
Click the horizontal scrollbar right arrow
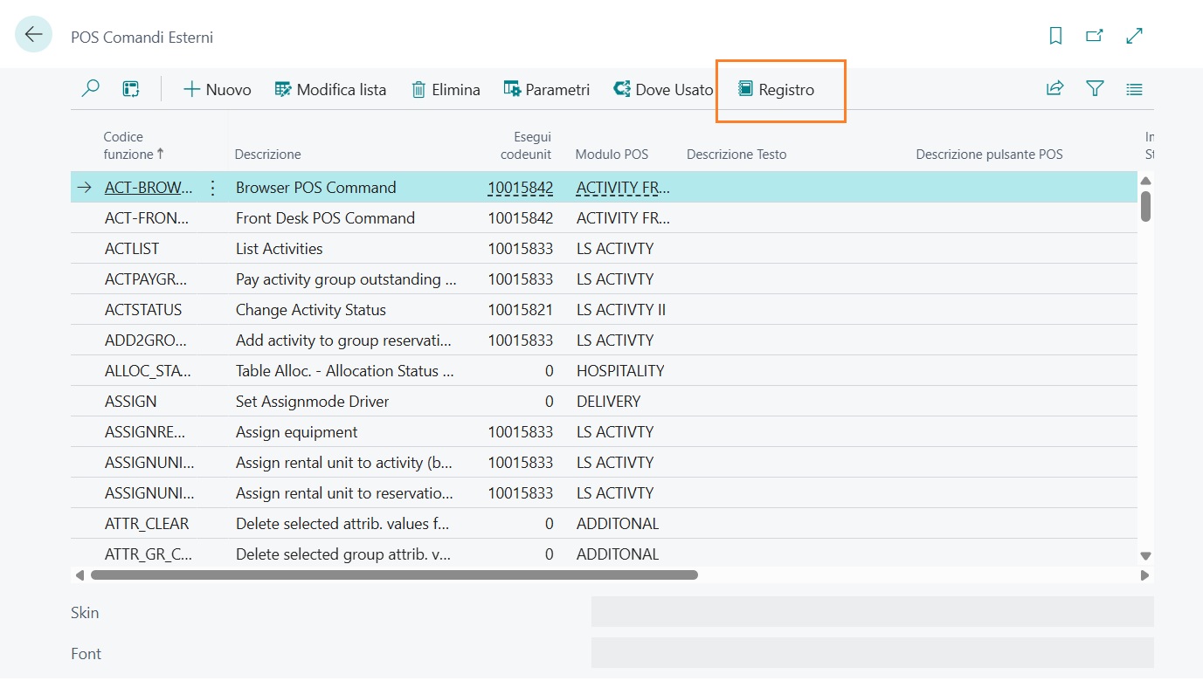pos(1145,575)
